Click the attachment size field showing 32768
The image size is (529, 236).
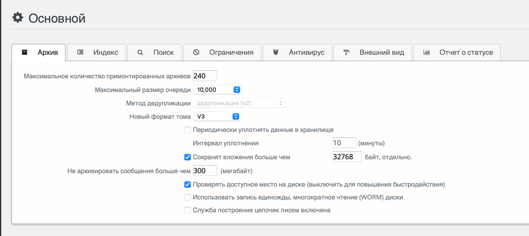347,157
